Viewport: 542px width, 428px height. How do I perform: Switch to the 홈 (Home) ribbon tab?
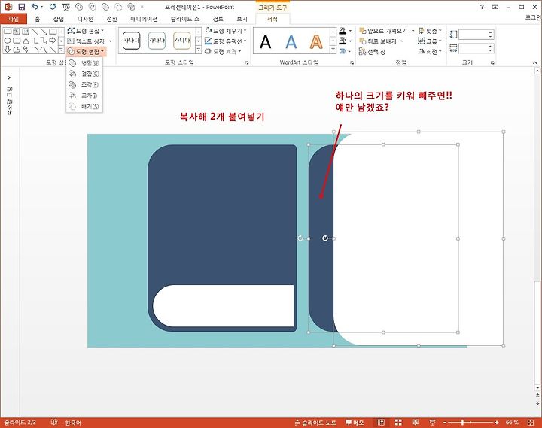point(38,19)
